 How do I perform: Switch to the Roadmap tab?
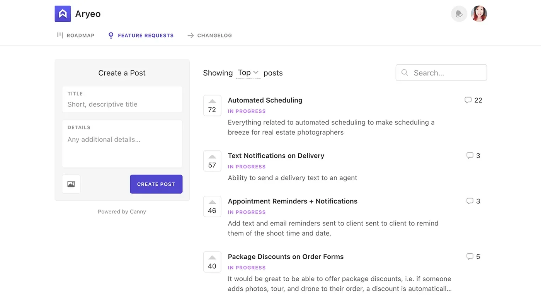point(76,35)
